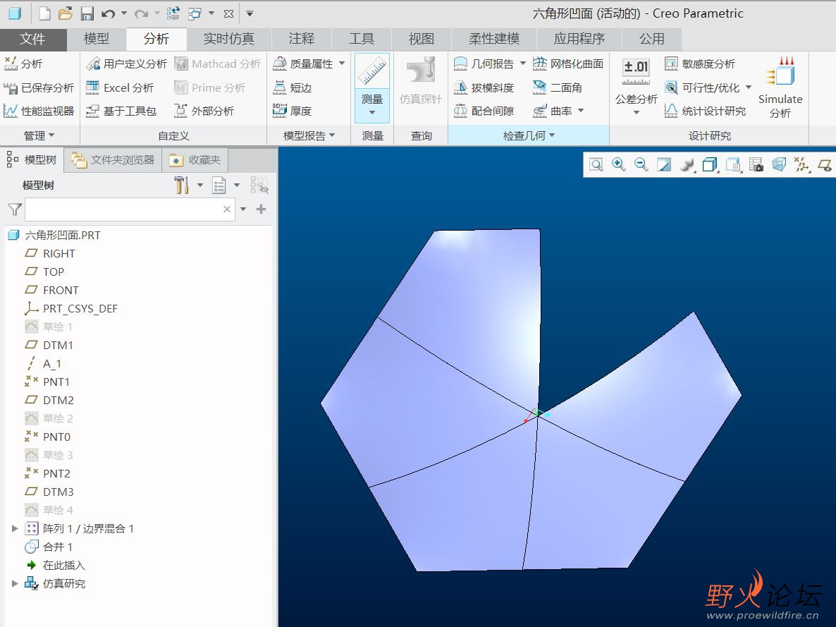Switch to the 模型 ribbon tab
The width and height of the screenshot is (836, 627).
coord(97,39)
